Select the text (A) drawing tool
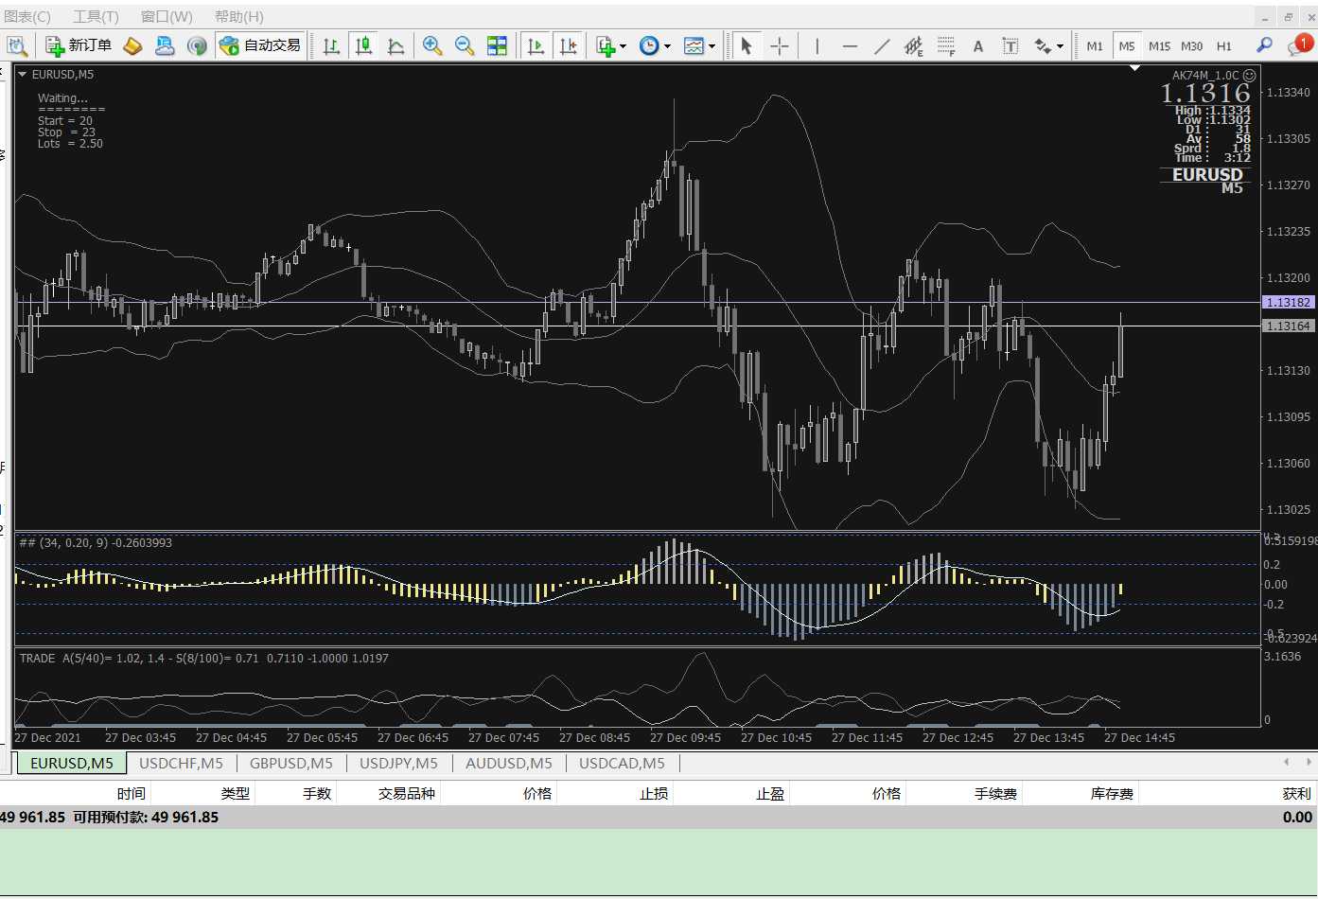Image resolution: width=1318 pixels, height=899 pixels. pos(978,45)
